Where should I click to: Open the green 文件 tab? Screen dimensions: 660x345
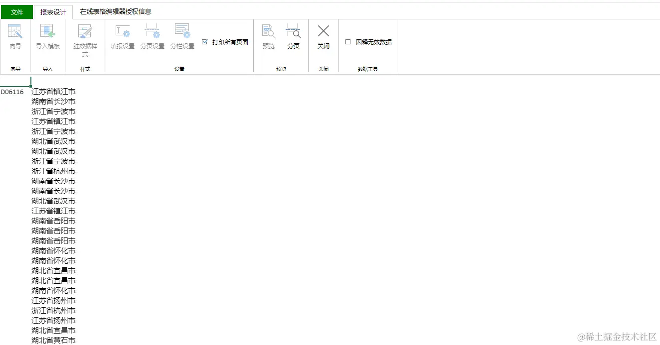[x=17, y=12]
